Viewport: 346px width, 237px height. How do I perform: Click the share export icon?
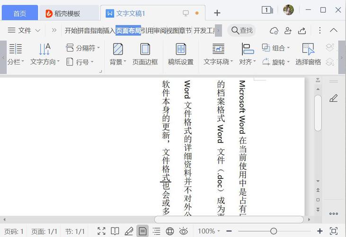pos(302,30)
